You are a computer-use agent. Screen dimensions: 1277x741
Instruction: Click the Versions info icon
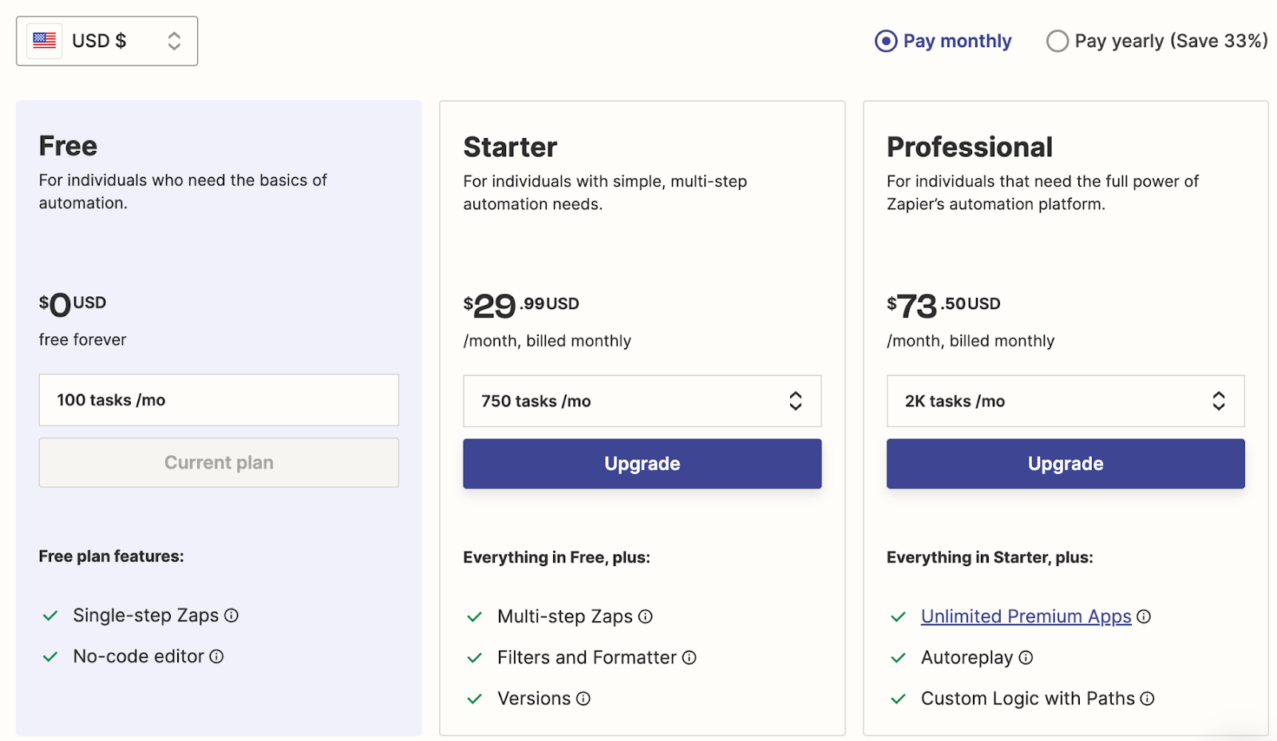(583, 699)
